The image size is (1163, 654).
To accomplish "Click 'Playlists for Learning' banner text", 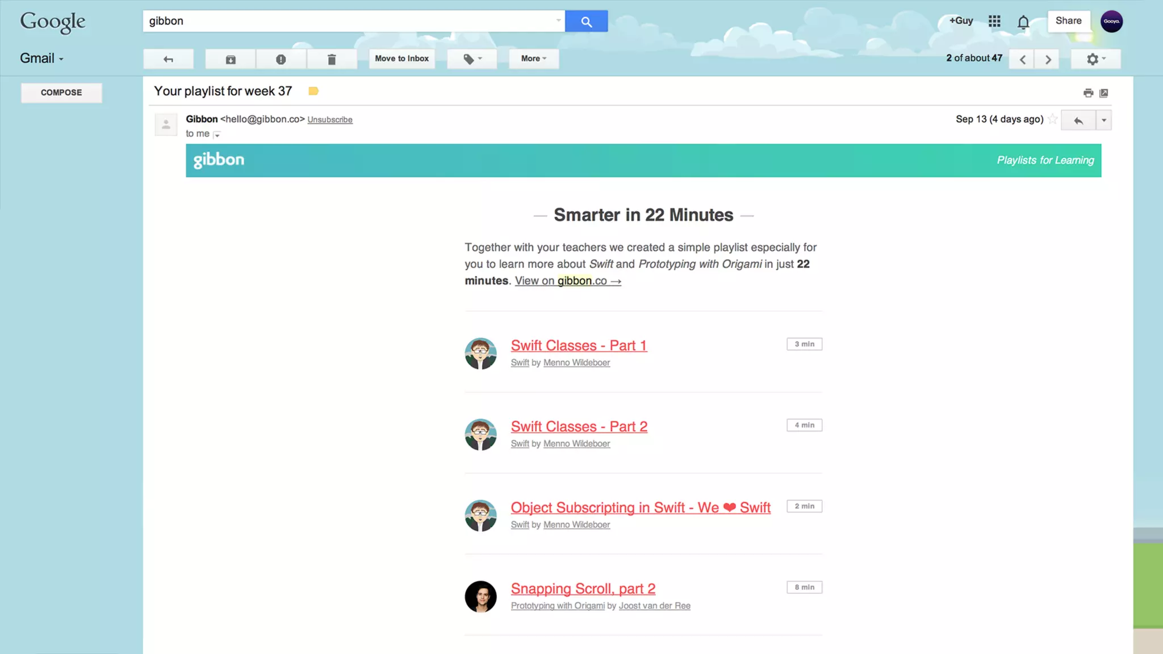I will 1045,161.
